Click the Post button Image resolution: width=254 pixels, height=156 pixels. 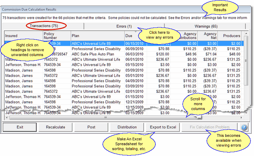91,127
